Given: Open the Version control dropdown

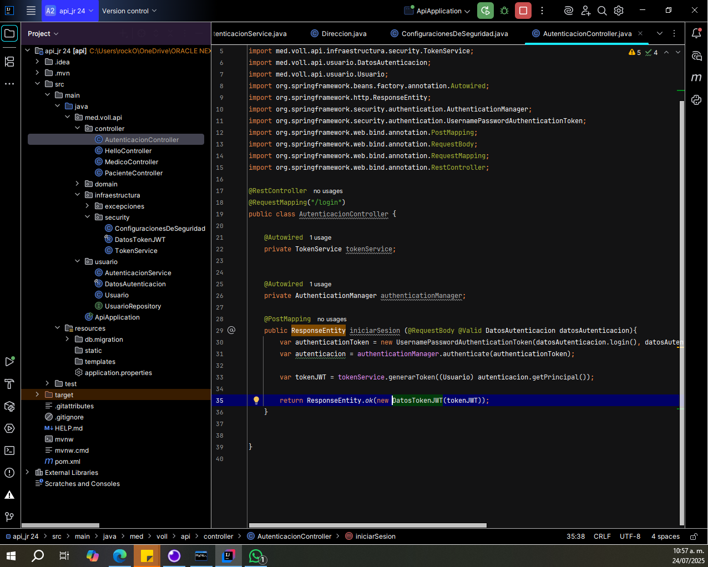Looking at the screenshot, I should (129, 11).
